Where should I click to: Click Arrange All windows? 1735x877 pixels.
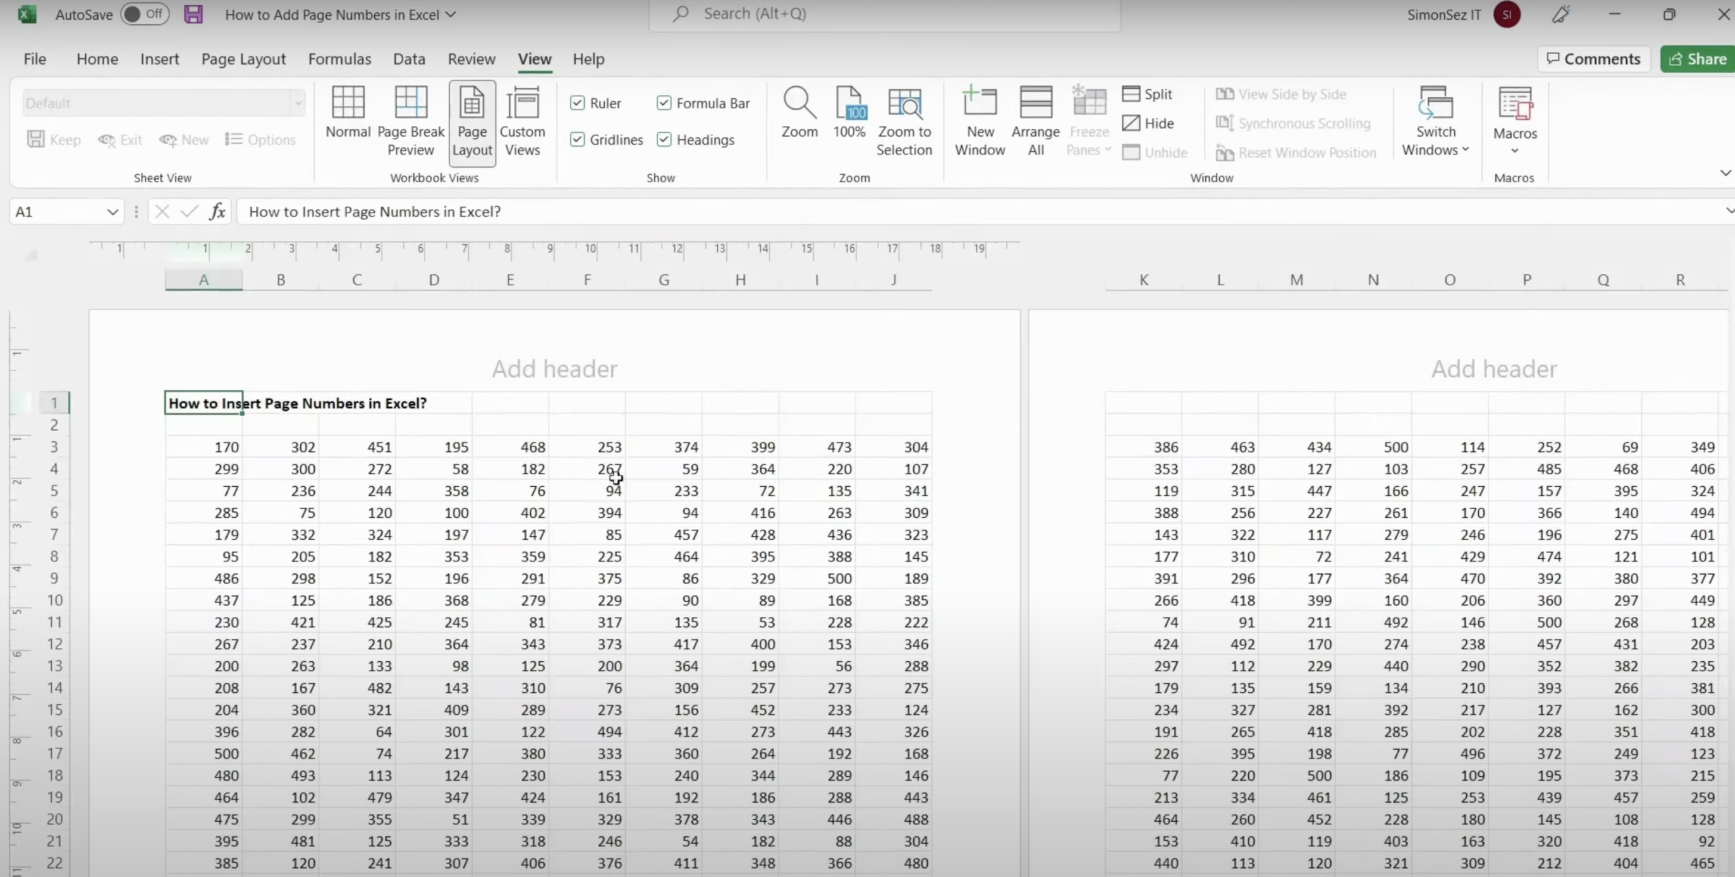(x=1035, y=122)
